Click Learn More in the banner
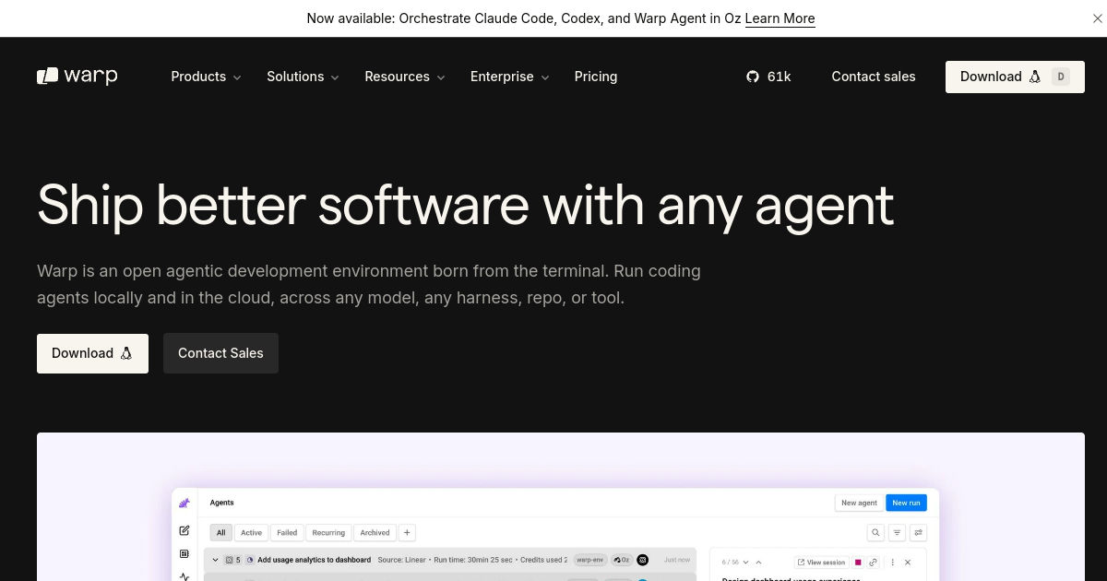The image size is (1107, 581). (780, 18)
